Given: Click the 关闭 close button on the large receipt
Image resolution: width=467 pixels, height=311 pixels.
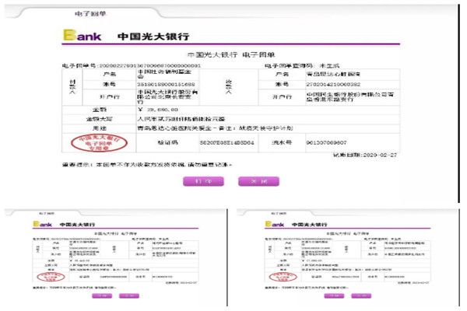Looking at the screenshot, I should 259,181.
